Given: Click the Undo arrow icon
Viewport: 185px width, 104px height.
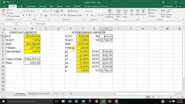Looking at the screenshot, I should click(x=8, y=2).
